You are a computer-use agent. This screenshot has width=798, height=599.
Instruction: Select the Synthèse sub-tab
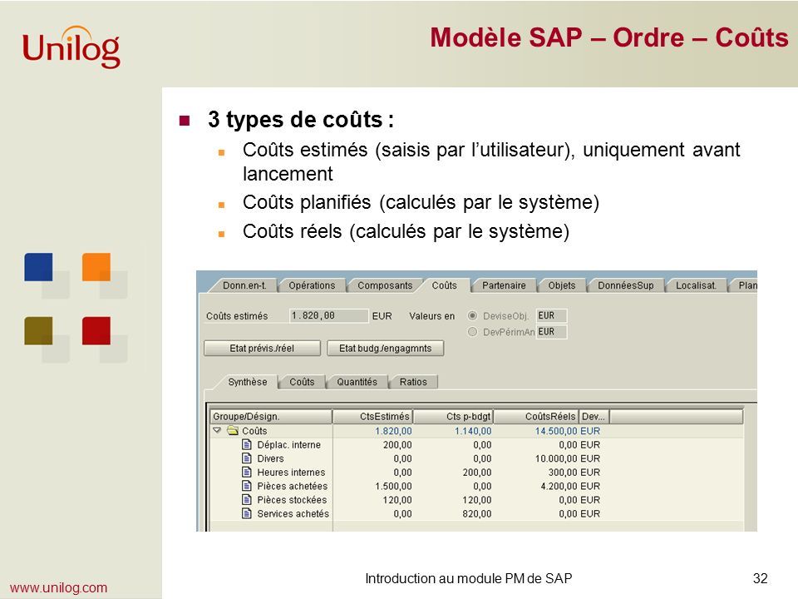pyautogui.click(x=248, y=382)
